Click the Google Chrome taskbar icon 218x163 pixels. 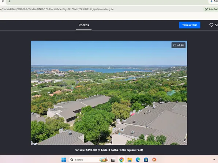121,160
